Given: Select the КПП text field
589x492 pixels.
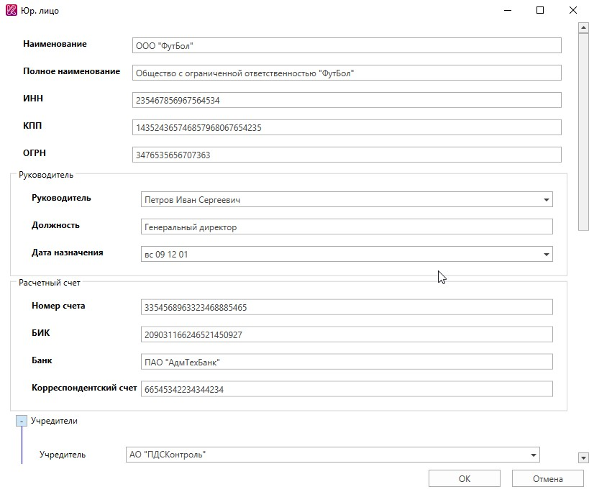Looking at the screenshot, I should 346,127.
